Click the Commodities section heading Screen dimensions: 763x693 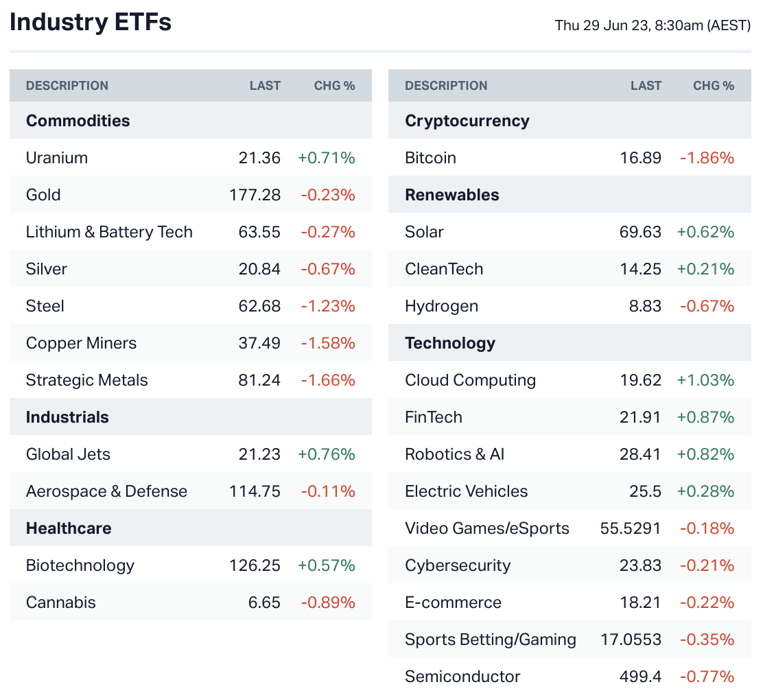point(78,121)
